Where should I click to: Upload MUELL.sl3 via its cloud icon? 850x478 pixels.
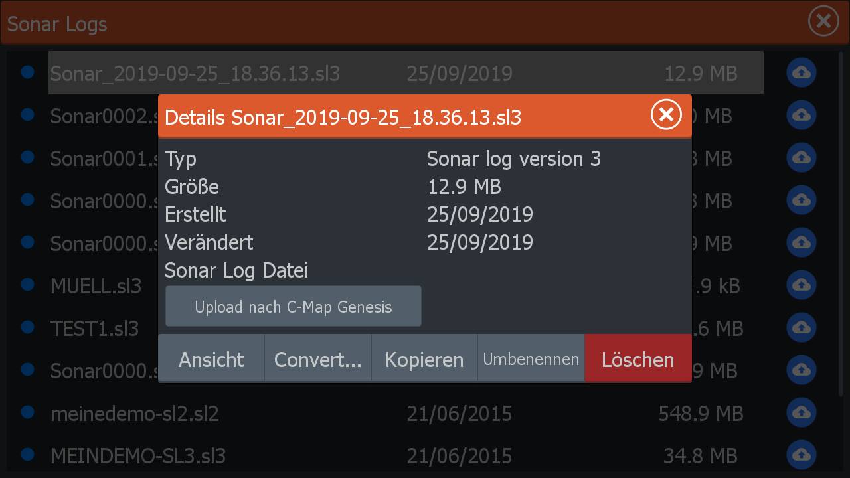(802, 285)
